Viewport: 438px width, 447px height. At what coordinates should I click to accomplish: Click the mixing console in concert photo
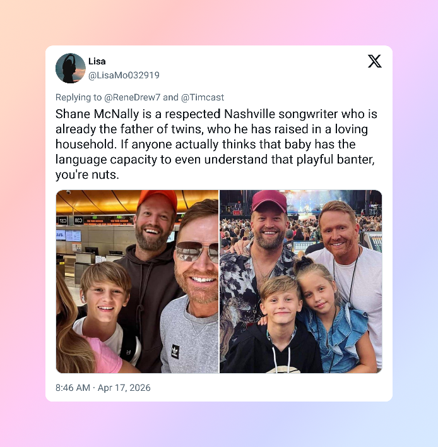tap(372, 241)
